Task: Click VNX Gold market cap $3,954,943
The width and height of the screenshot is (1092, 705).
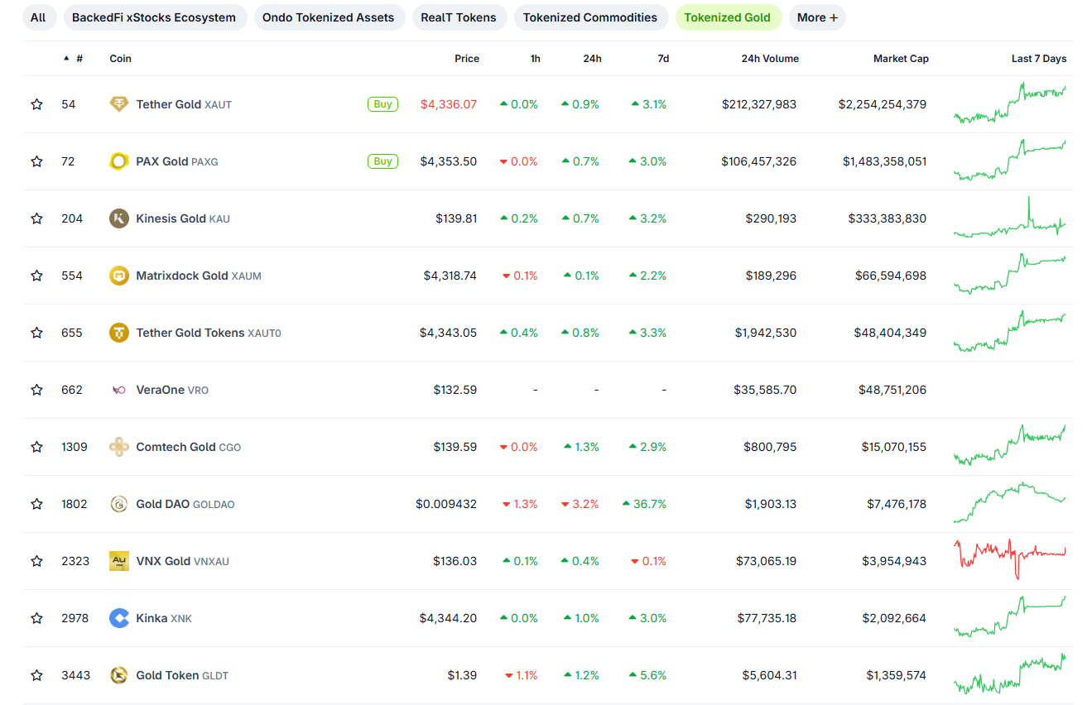Action: coord(897,561)
